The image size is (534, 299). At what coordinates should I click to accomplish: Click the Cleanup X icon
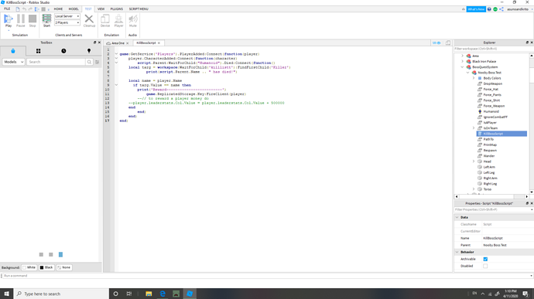click(89, 19)
